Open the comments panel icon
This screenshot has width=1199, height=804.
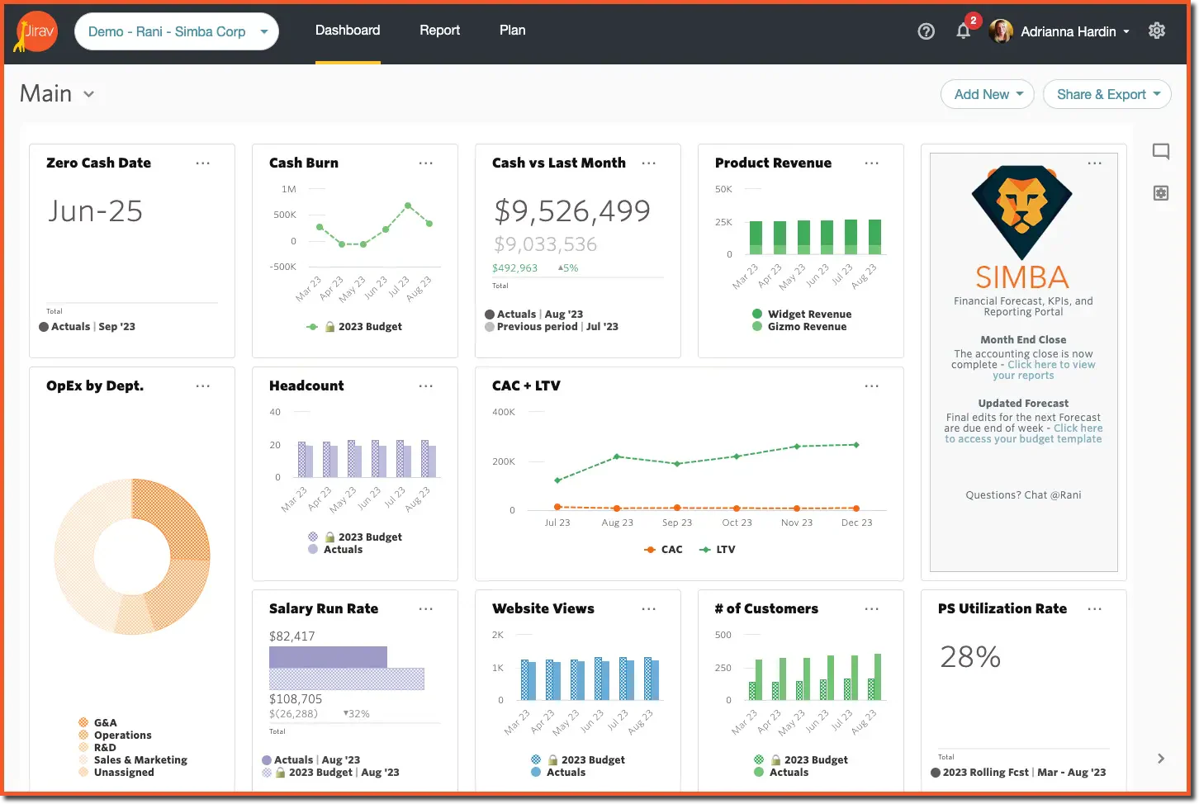[x=1161, y=151]
